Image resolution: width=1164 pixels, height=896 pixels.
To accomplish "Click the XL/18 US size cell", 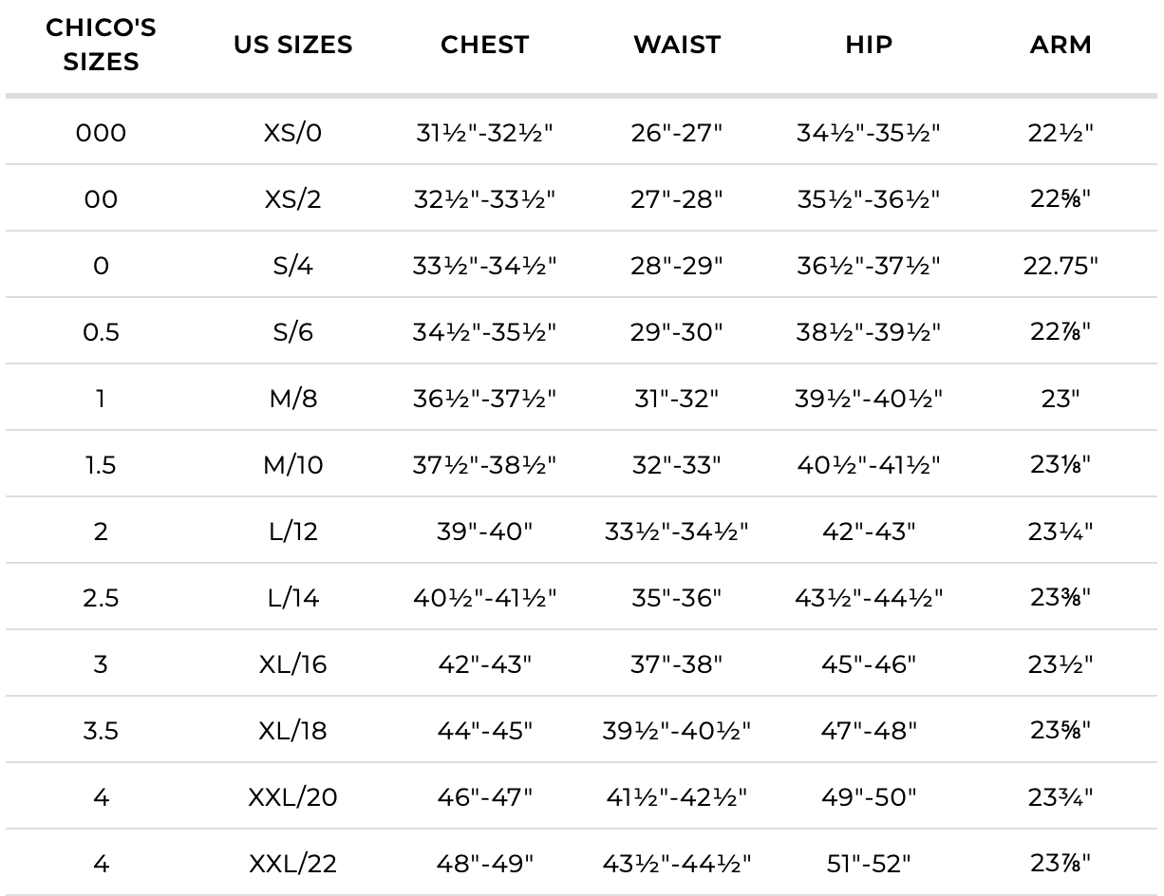I will tap(292, 731).
